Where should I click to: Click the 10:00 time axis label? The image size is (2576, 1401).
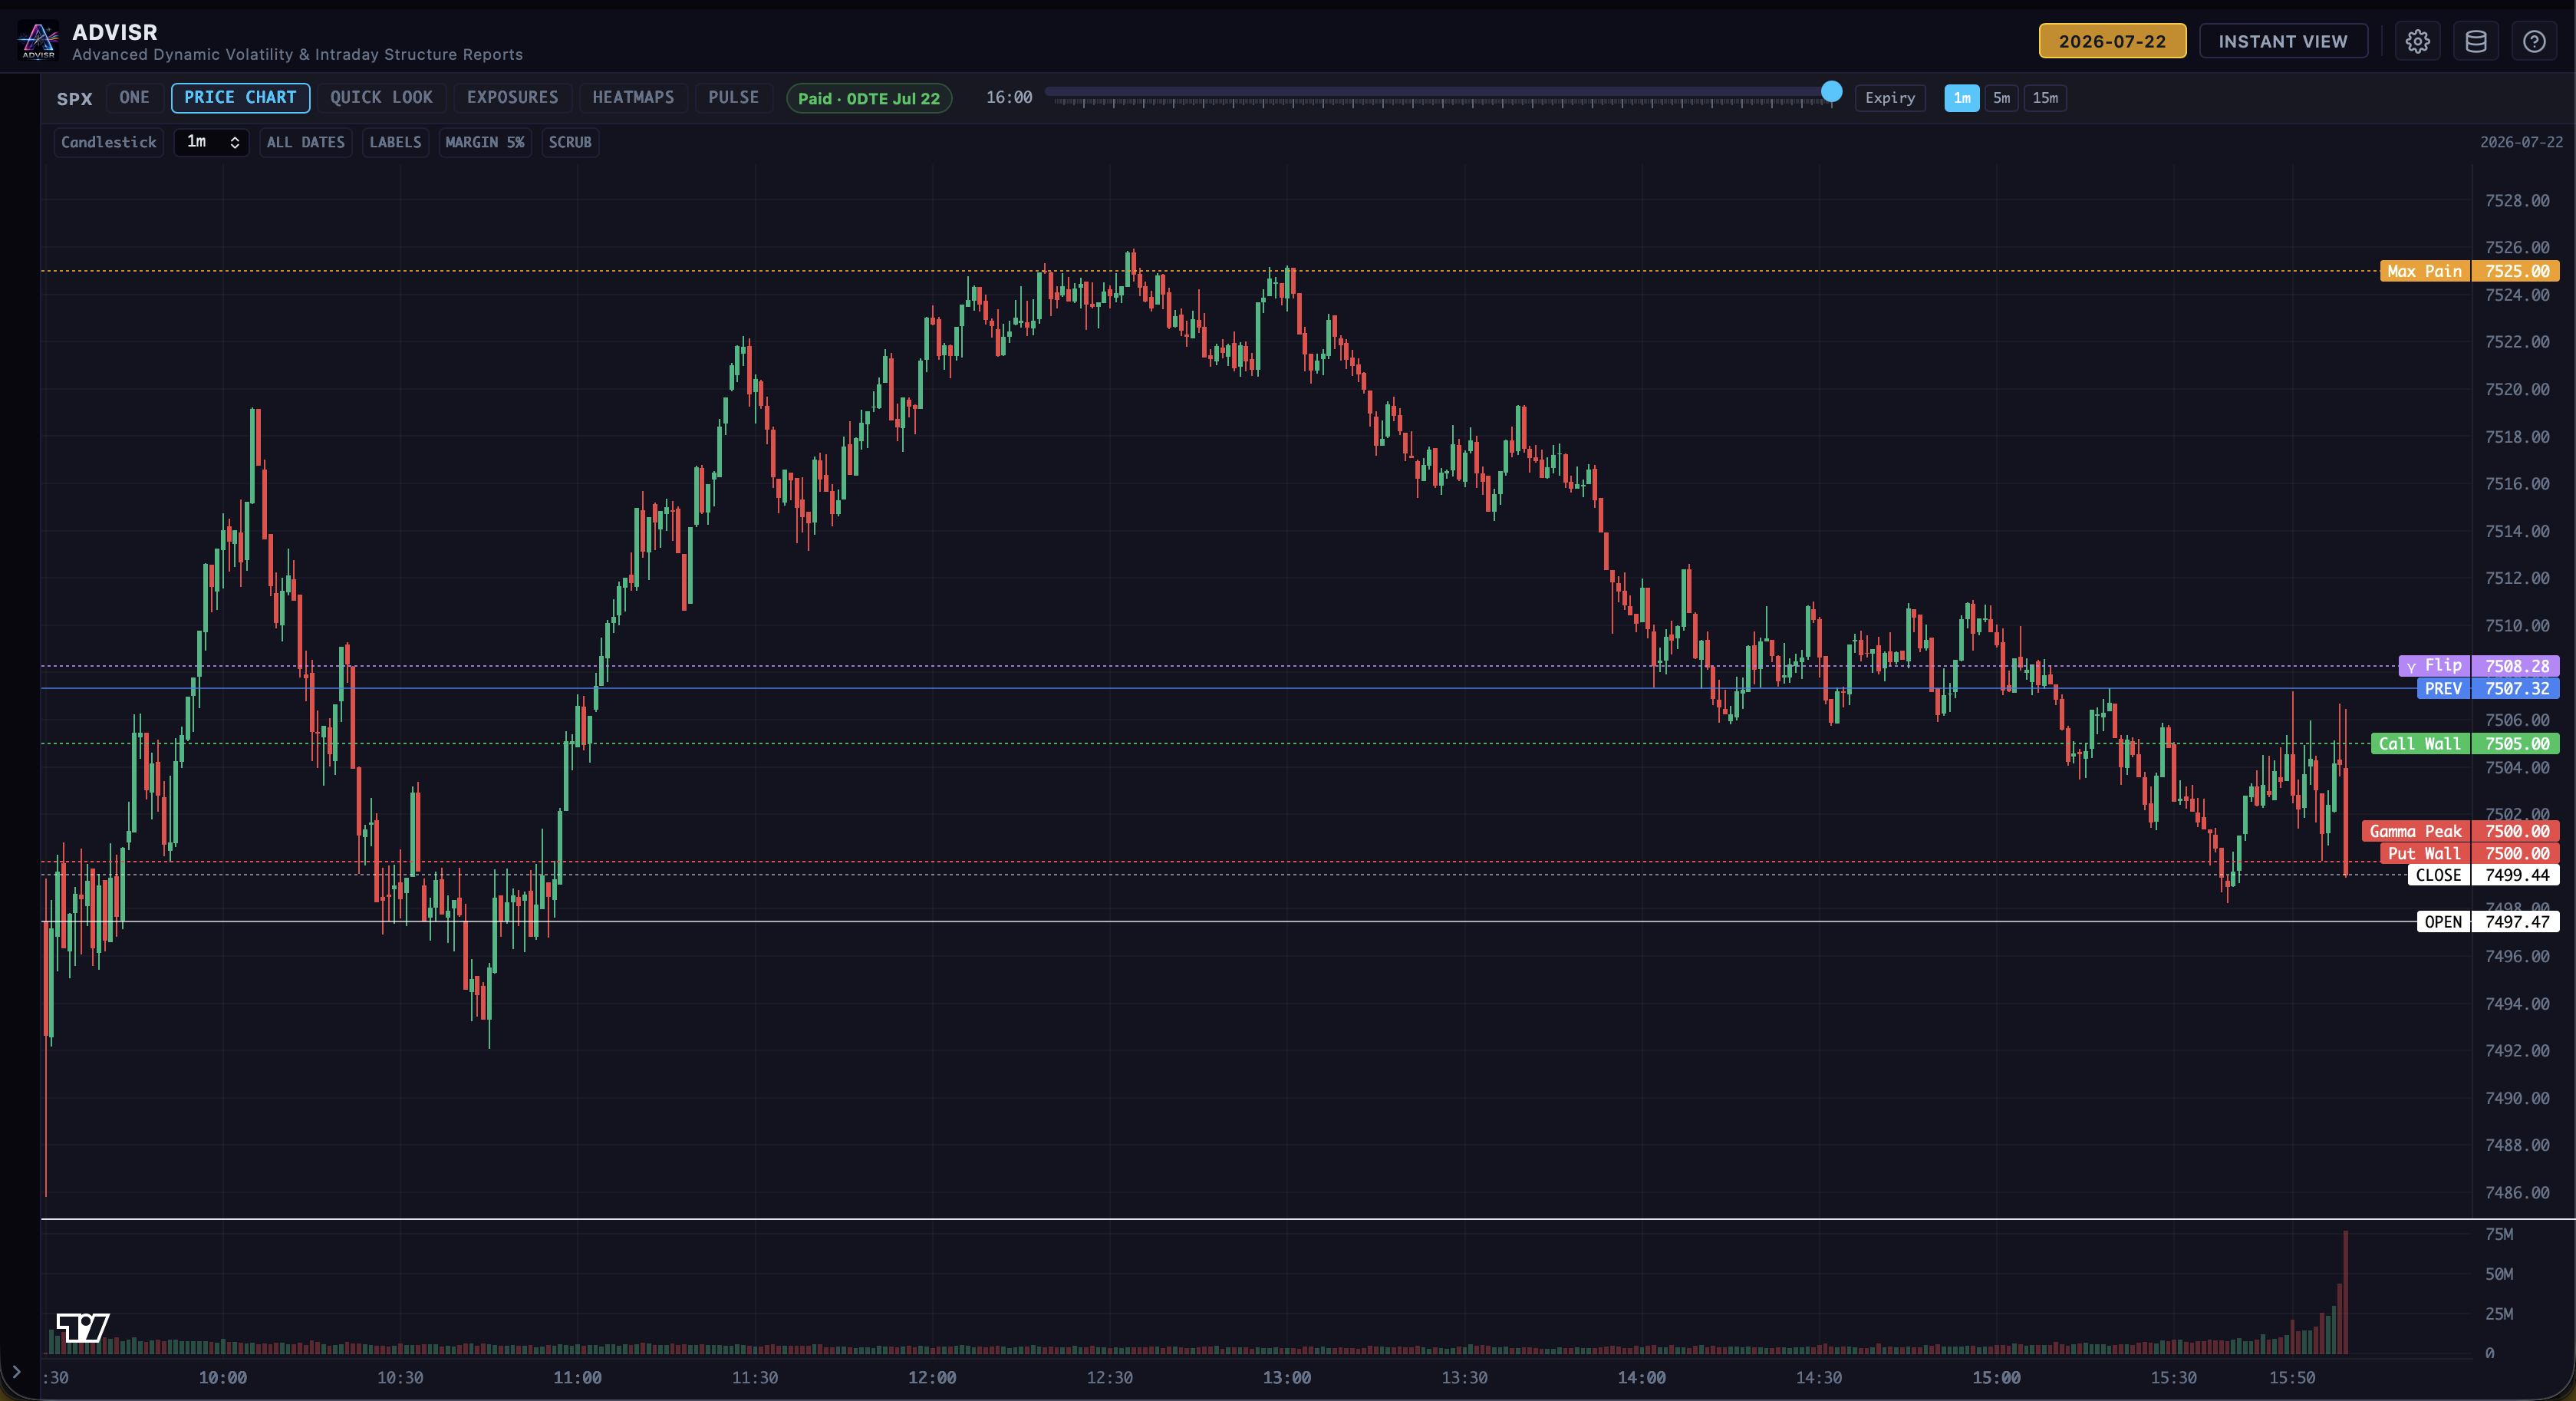(222, 1377)
